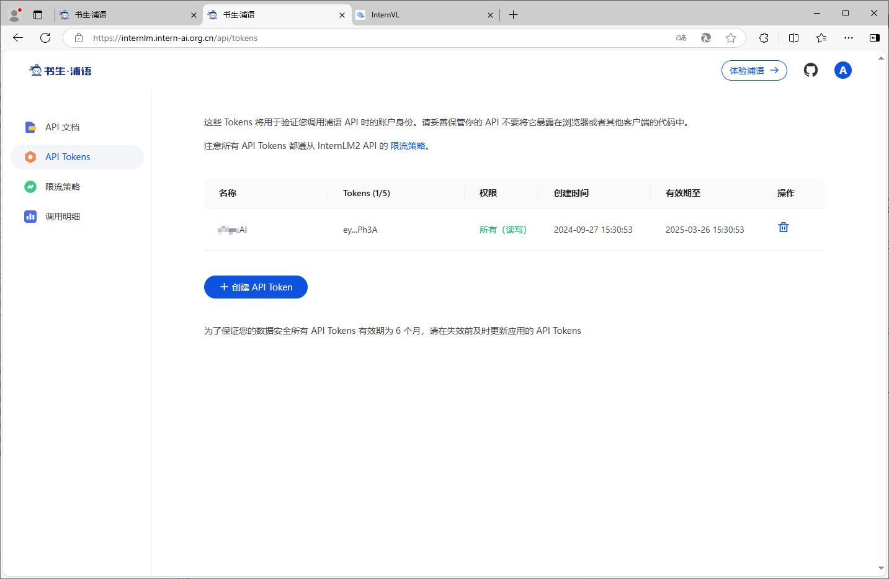This screenshot has height=579, width=889.
Task: Open API 文档 in sidebar
Action: click(x=78, y=127)
